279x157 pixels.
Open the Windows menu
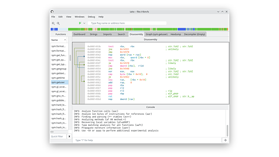(x=79, y=17)
